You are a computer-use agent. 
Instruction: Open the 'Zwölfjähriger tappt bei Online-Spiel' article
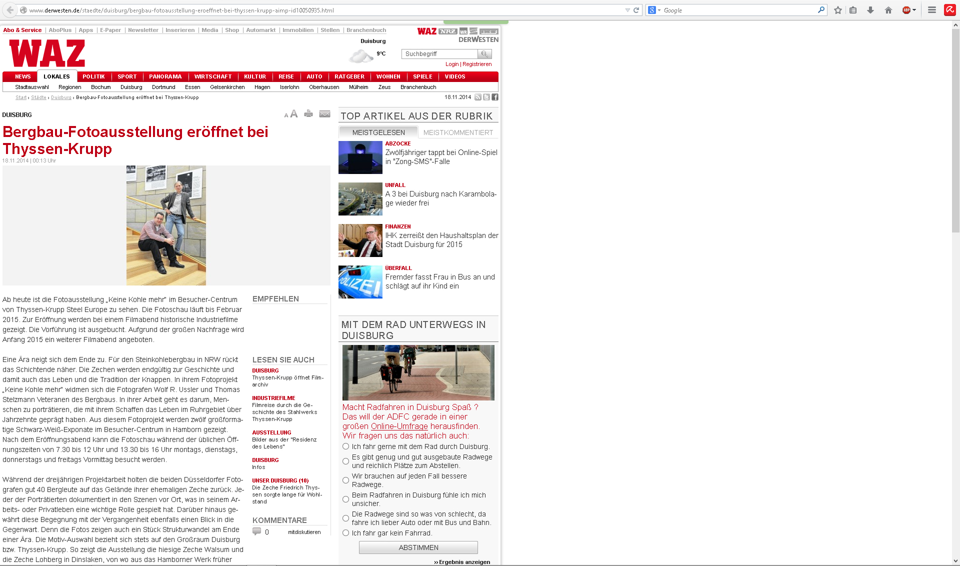[441, 157]
